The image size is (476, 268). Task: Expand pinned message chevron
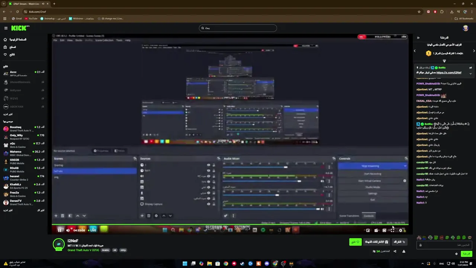point(471,73)
